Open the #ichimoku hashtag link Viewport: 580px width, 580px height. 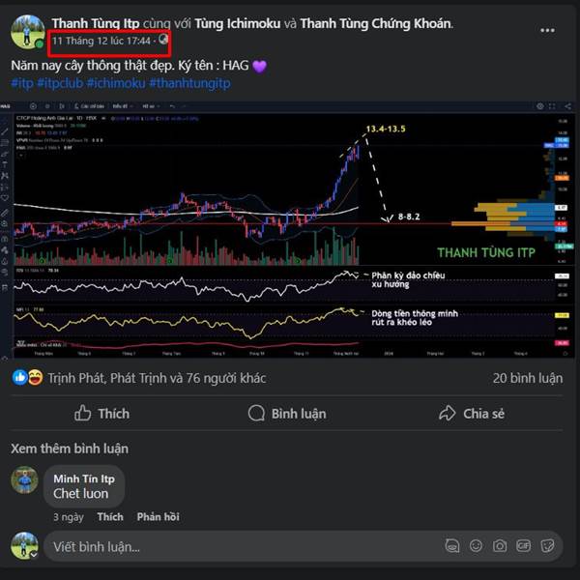116,83
